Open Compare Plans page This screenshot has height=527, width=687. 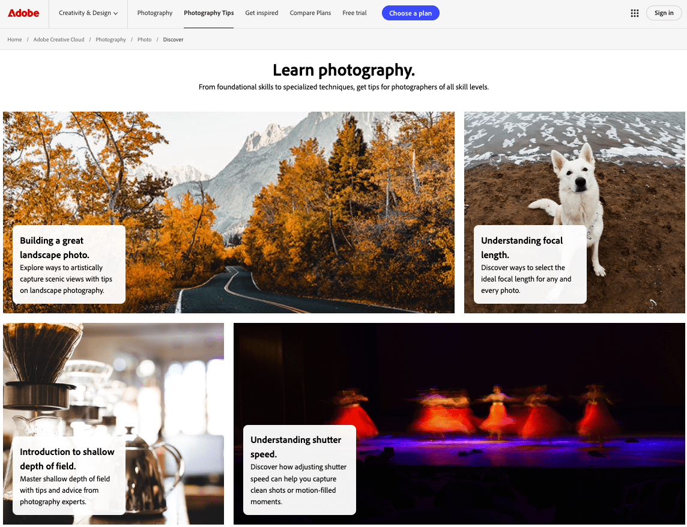310,13
